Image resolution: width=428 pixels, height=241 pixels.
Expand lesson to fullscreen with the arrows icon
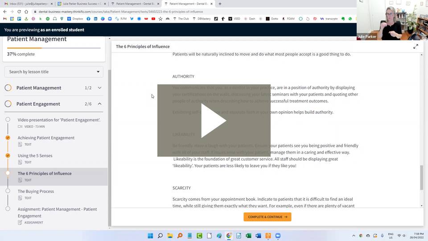416,47
